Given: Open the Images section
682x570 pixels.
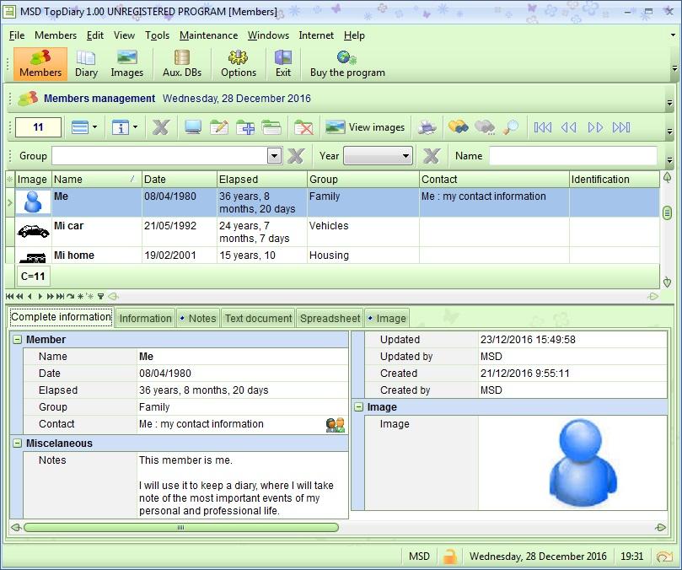Looking at the screenshot, I should tap(126, 64).
